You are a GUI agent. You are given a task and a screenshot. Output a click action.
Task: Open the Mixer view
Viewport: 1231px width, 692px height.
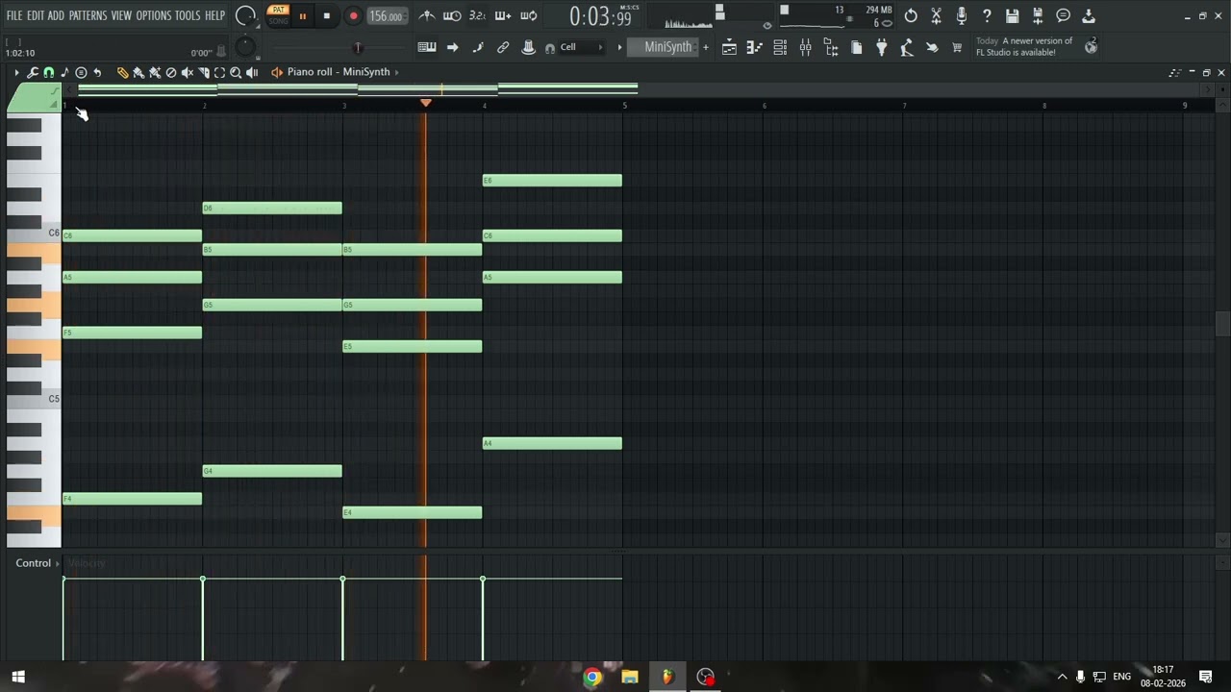(805, 47)
